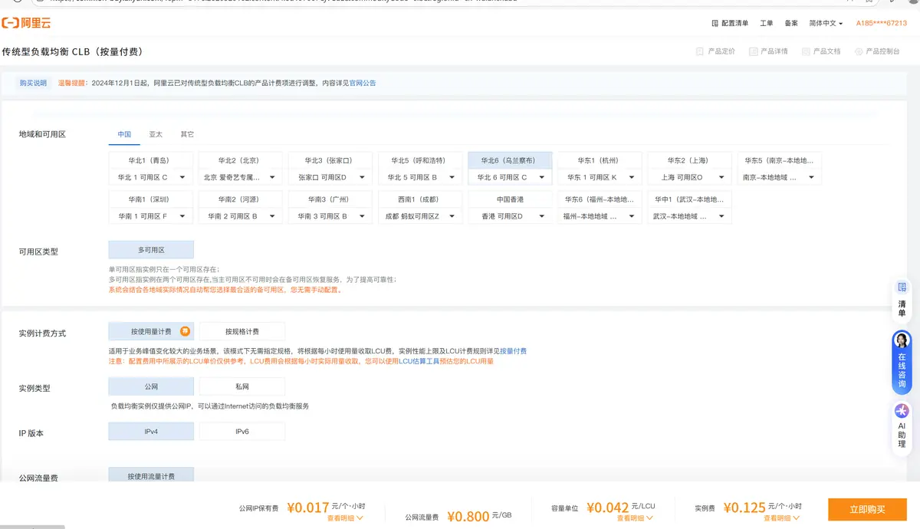Open 按量付费 rules link
This screenshot has height=529, width=920.
pyautogui.click(x=513, y=351)
